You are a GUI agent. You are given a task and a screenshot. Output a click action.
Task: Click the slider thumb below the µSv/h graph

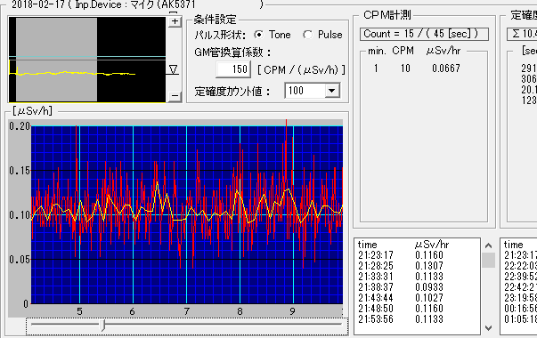coord(102,325)
